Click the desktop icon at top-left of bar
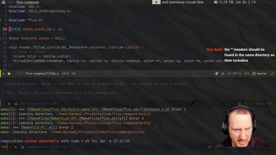Viewport: 276px width, 155px height. click(x=3, y=2)
